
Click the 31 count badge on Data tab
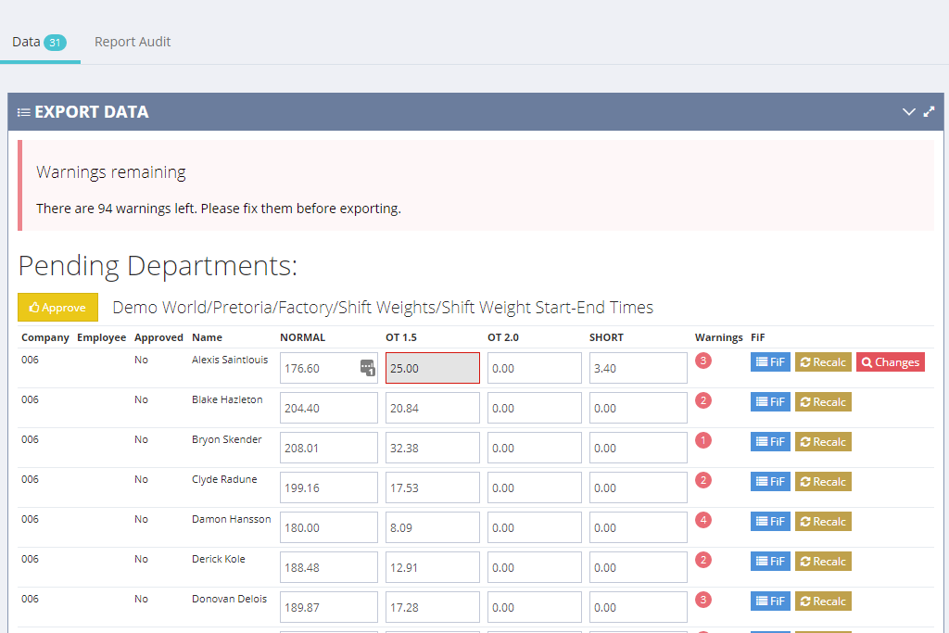pos(55,43)
